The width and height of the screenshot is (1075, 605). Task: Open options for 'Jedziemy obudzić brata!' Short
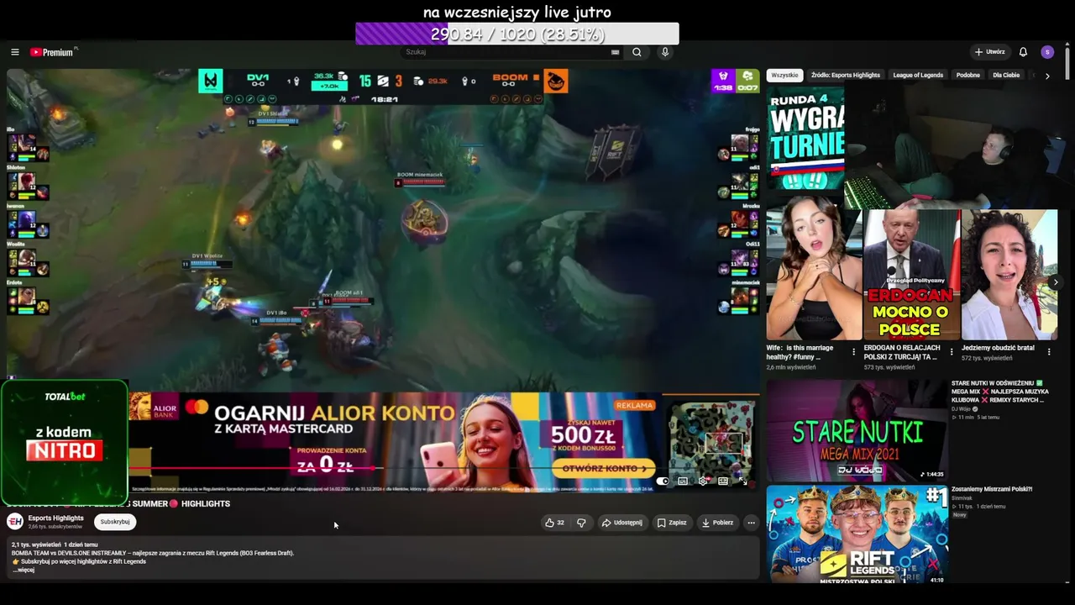click(1050, 352)
